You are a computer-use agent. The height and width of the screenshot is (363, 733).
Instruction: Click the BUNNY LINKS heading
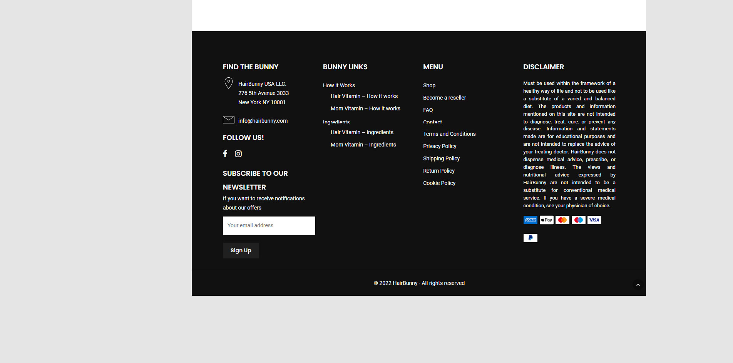345,67
